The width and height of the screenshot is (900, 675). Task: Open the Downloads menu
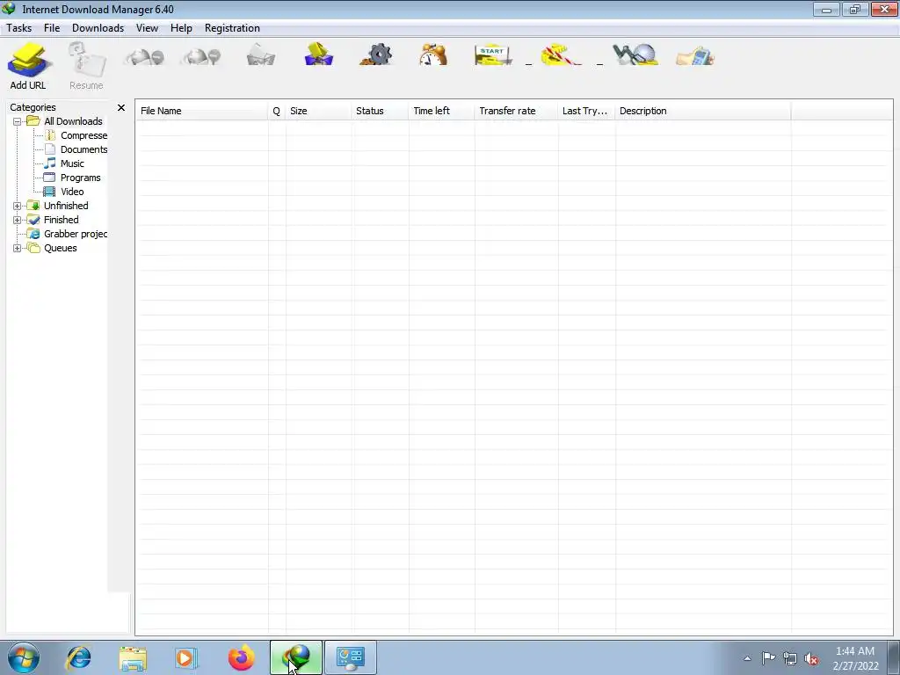click(x=98, y=28)
